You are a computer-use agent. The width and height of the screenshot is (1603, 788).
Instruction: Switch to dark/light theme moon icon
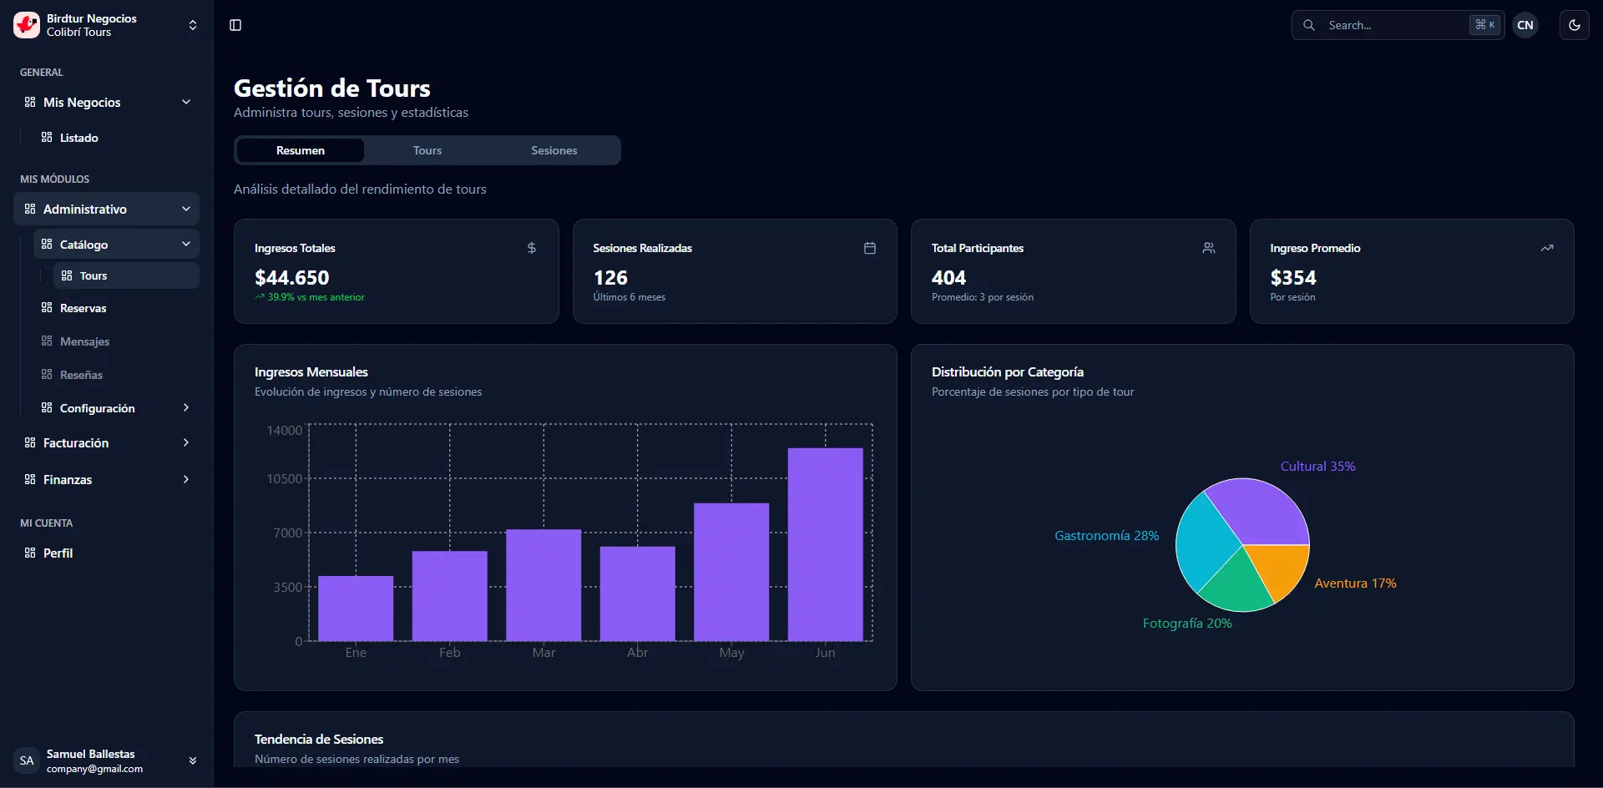[1574, 25]
